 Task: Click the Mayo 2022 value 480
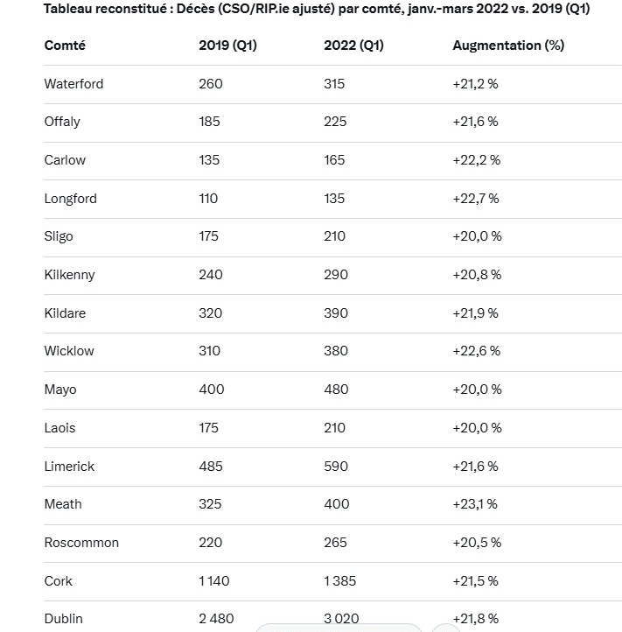tap(336, 390)
